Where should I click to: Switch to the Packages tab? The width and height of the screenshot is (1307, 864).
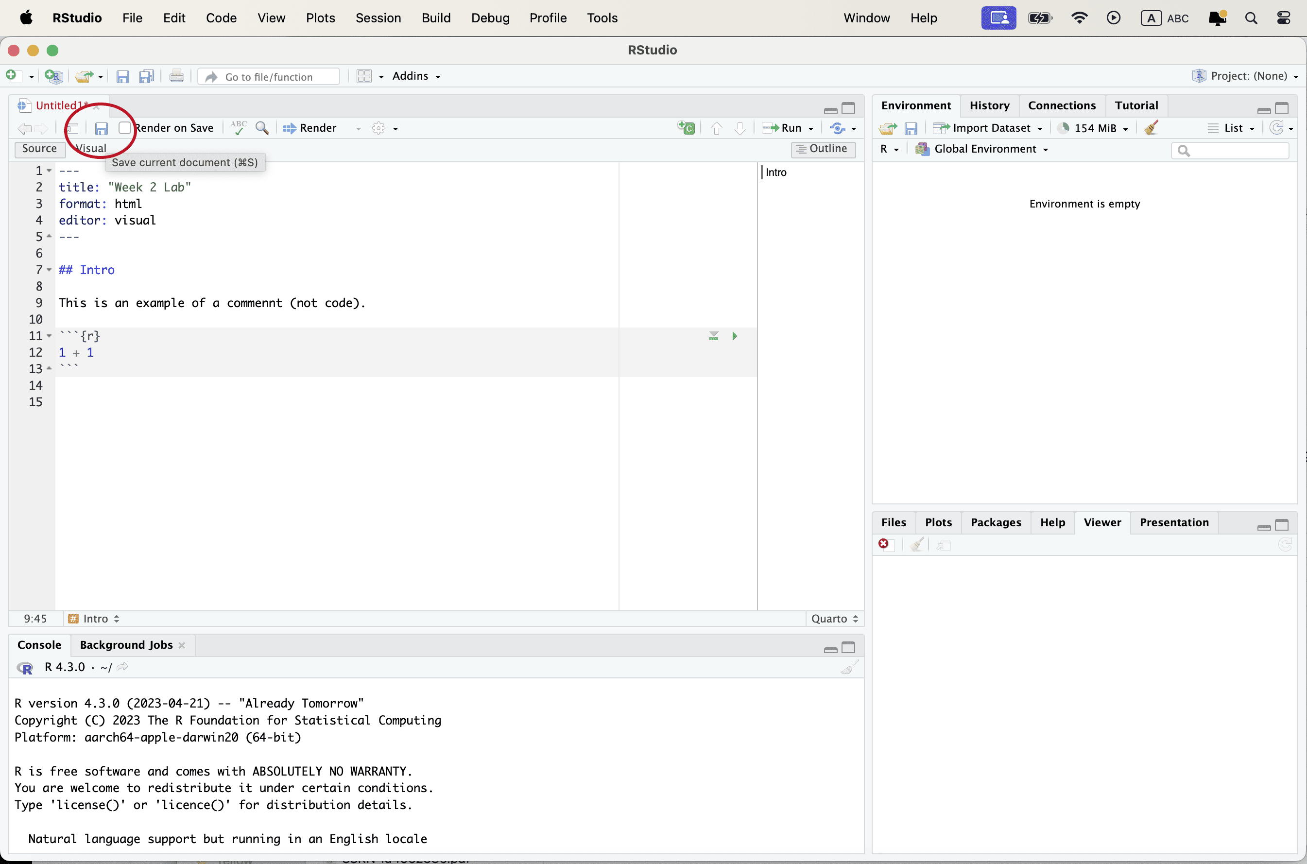coord(995,522)
